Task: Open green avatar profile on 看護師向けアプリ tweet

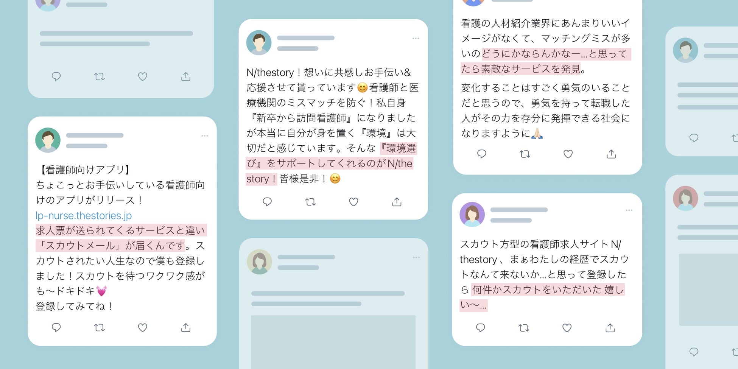Action: (x=48, y=140)
